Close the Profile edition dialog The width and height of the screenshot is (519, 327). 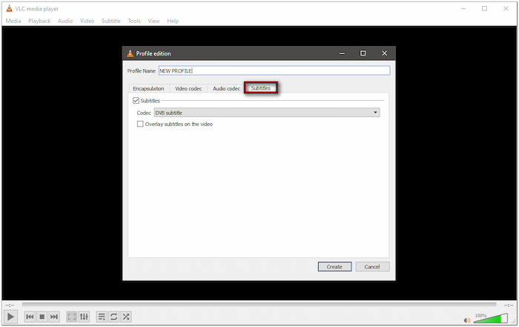(384, 53)
